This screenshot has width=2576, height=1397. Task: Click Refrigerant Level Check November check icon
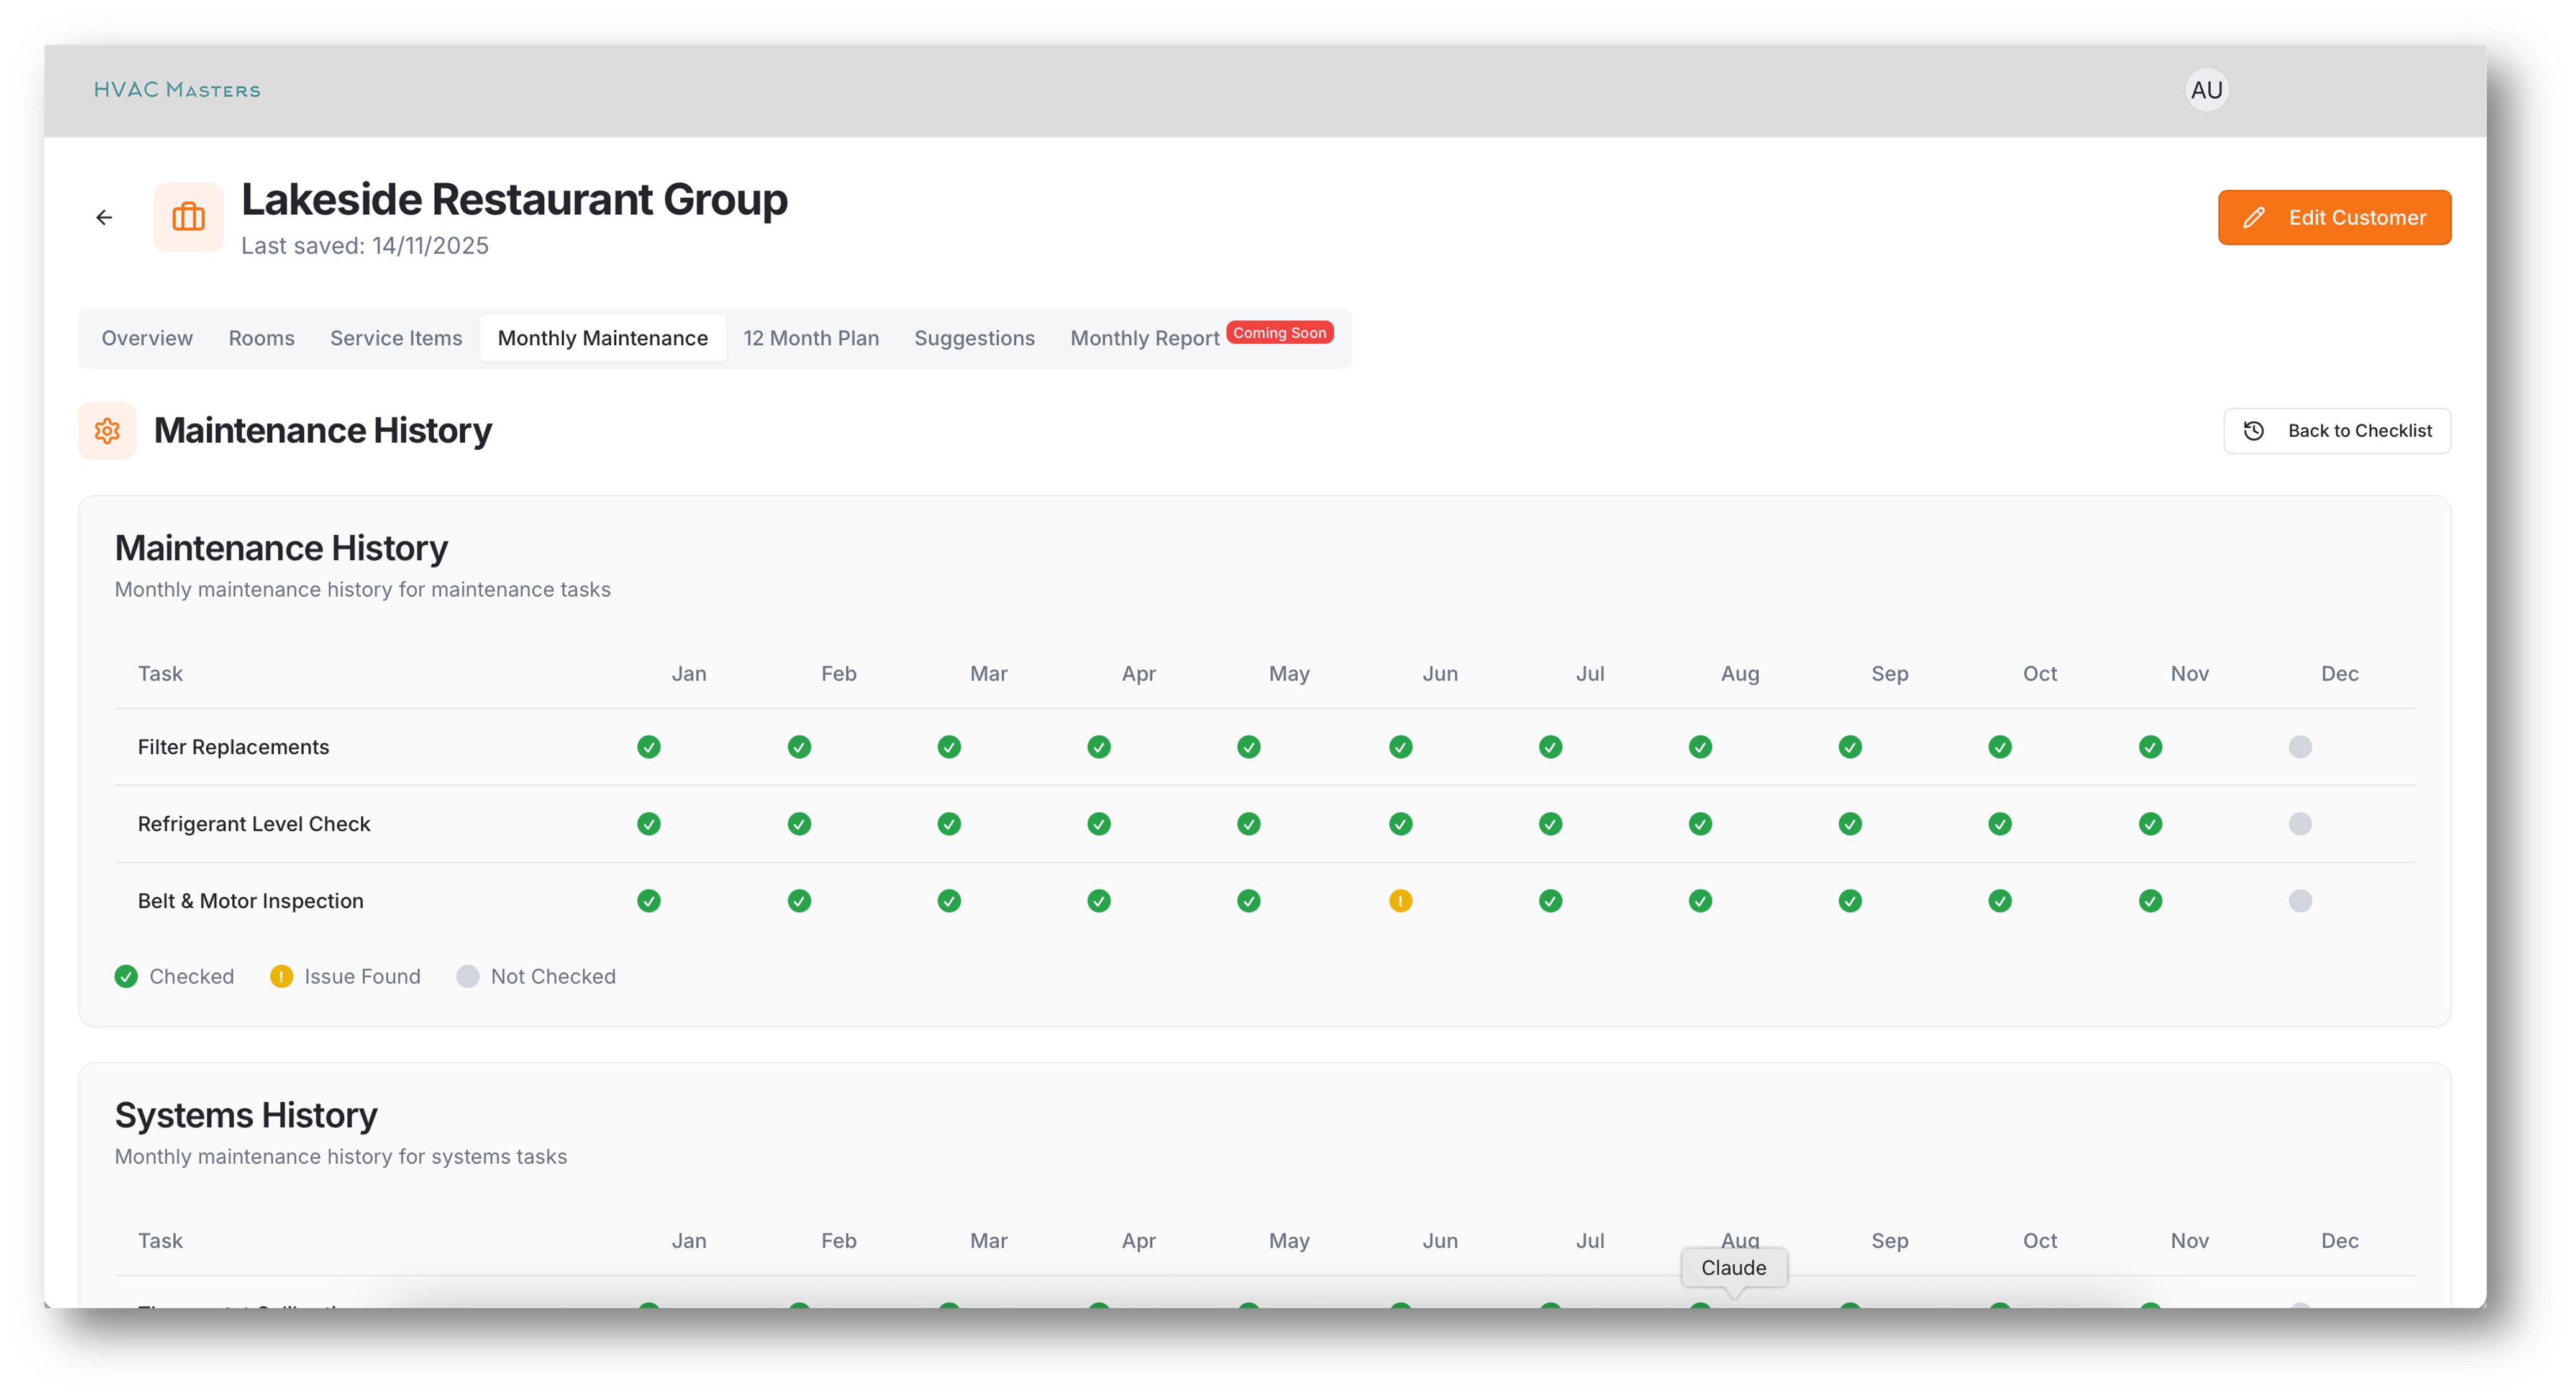click(2150, 823)
